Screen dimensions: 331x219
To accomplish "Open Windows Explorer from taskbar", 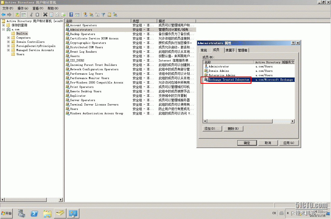I will coord(47,213).
